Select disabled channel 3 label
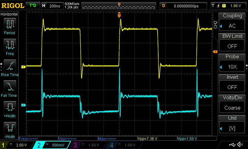248x149 pixels. (x=87, y=145)
